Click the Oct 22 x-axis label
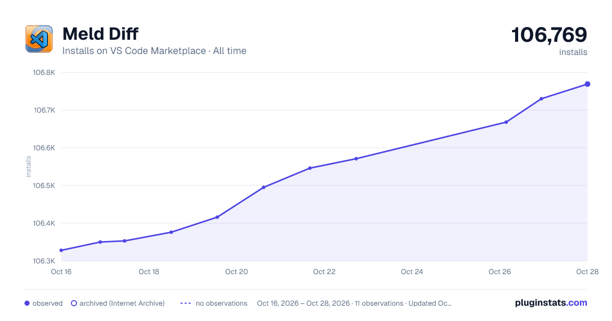612x321 pixels. [324, 272]
